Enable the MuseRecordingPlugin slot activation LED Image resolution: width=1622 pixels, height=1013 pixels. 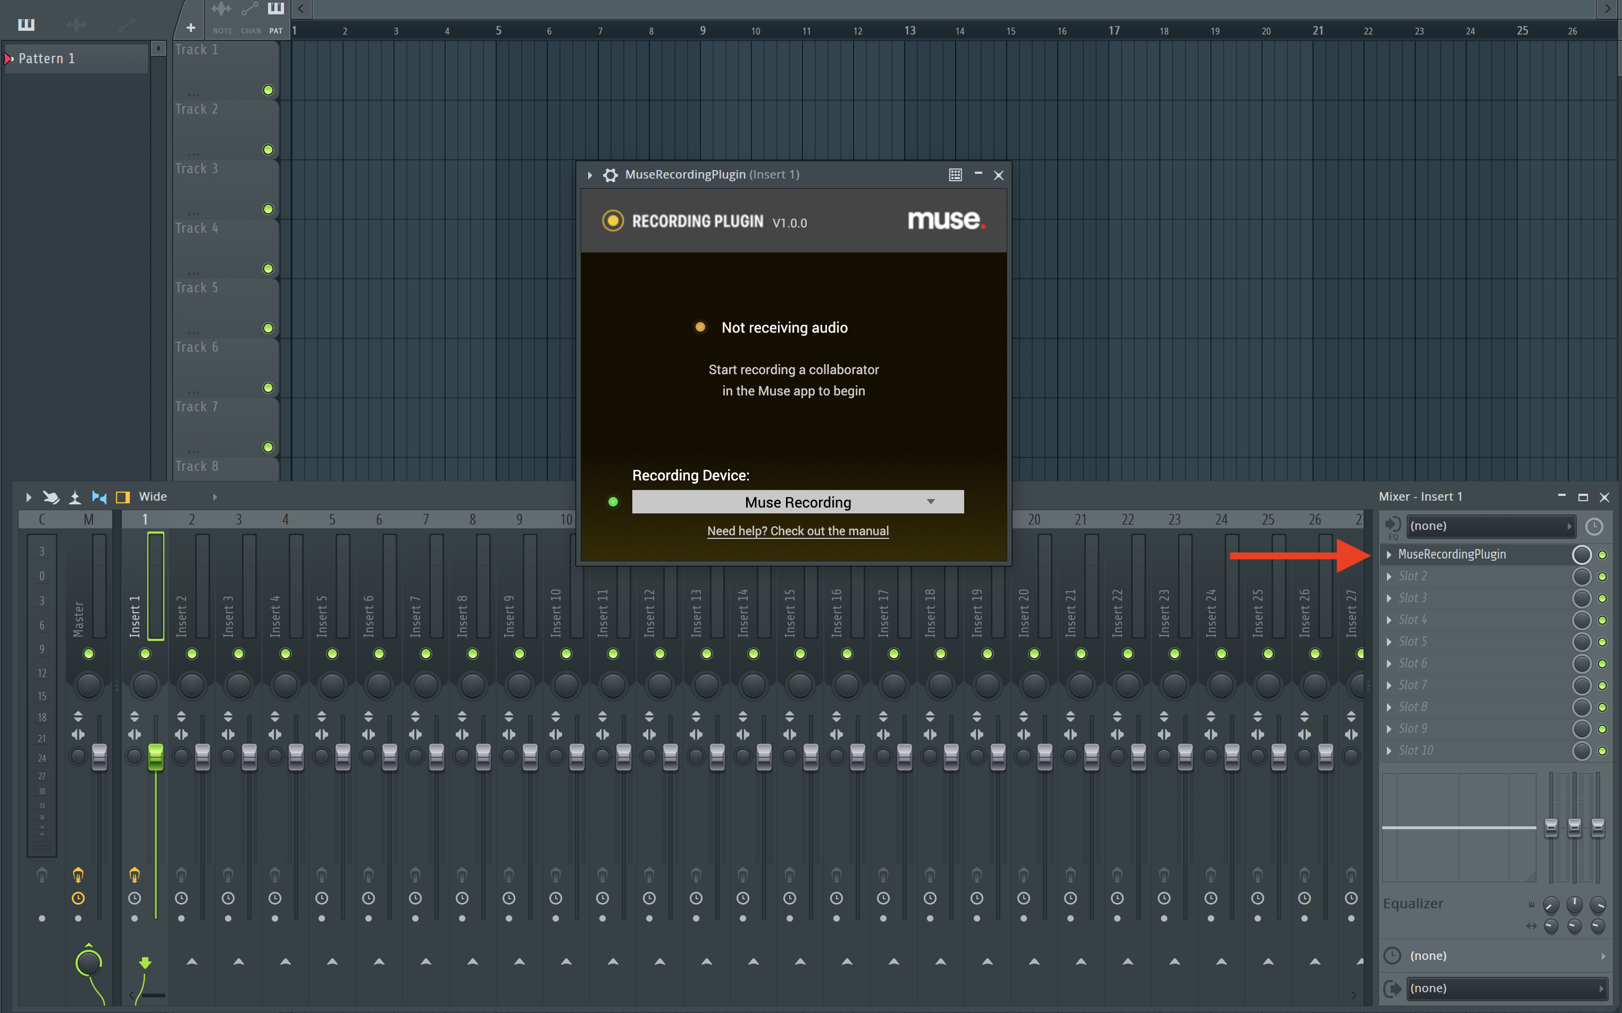pos(1602,554)
